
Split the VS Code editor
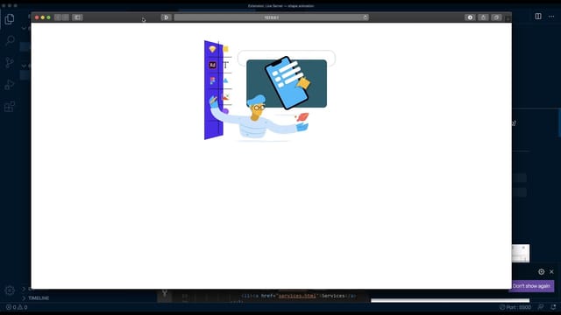[538, 17]
